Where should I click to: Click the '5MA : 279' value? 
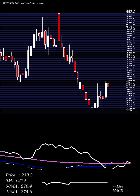click(x=16, y=181)
